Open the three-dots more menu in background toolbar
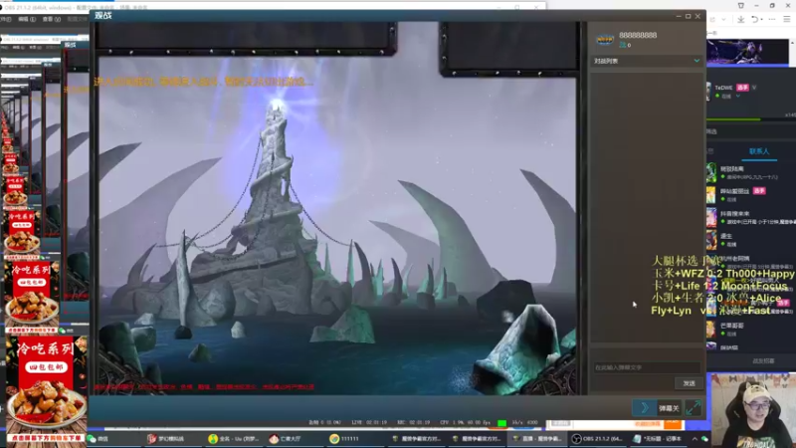Screen dimensions: 796x448 point(772,19)
